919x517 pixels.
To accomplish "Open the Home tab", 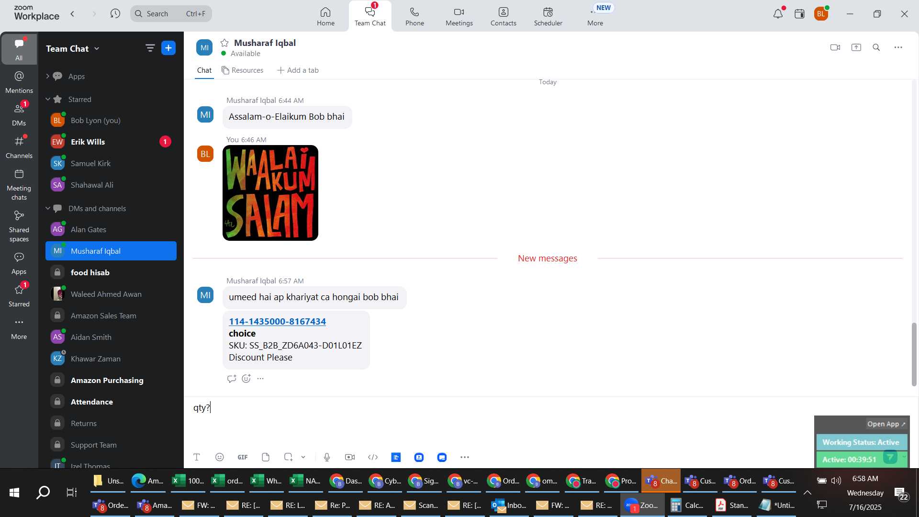I will pos(325,16).
